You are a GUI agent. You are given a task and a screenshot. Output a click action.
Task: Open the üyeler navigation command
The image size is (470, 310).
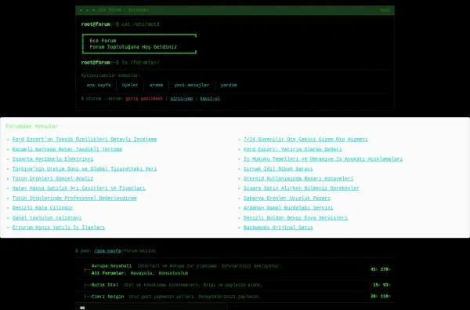pos(130,85)
